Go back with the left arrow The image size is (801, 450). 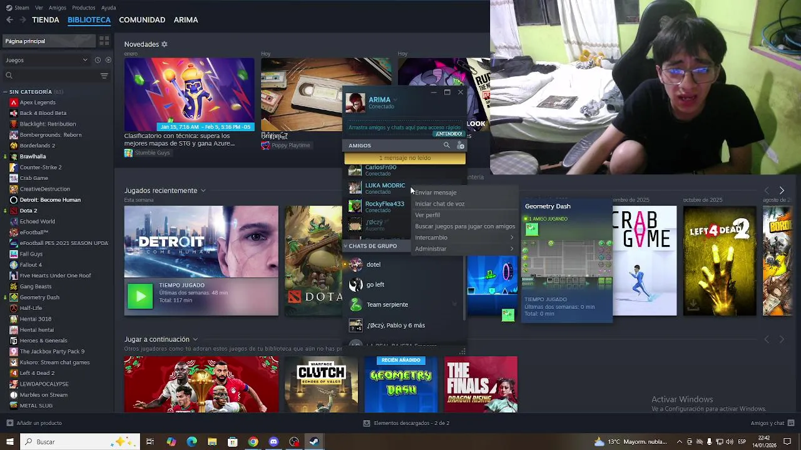pyautogui.click(x=9, y=20)
